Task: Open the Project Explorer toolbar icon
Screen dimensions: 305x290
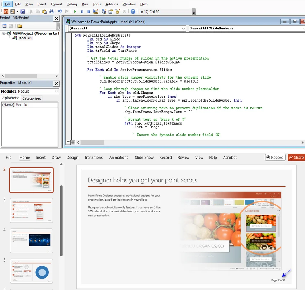Action: tap(104, 11)
